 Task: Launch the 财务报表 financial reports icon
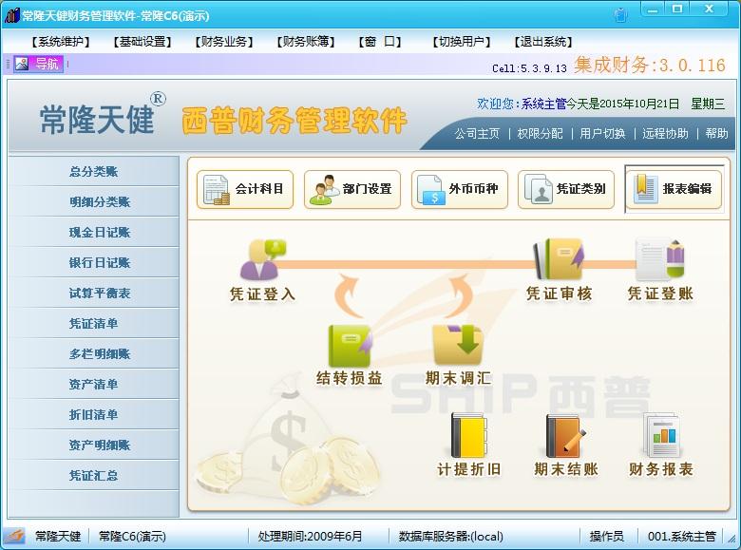pos(661,438)
